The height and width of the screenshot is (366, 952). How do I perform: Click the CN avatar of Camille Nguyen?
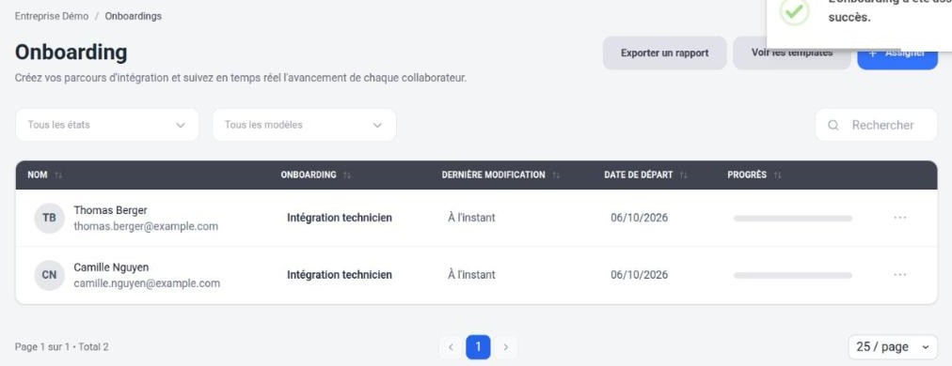point(49,275)
